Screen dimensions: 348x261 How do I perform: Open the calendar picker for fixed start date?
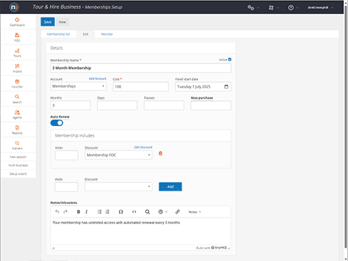(x=226, y=87)
